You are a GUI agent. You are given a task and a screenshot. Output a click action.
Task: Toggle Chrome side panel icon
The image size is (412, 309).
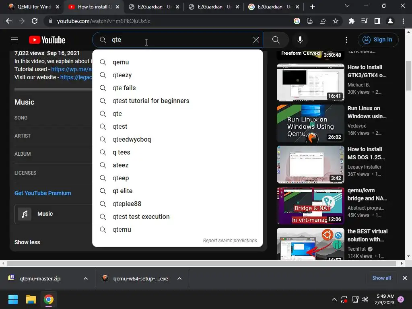click(377, 21)
